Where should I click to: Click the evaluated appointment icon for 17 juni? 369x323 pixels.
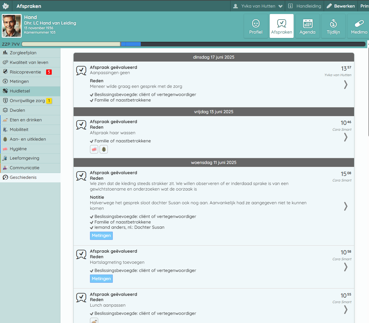point(81,70)
